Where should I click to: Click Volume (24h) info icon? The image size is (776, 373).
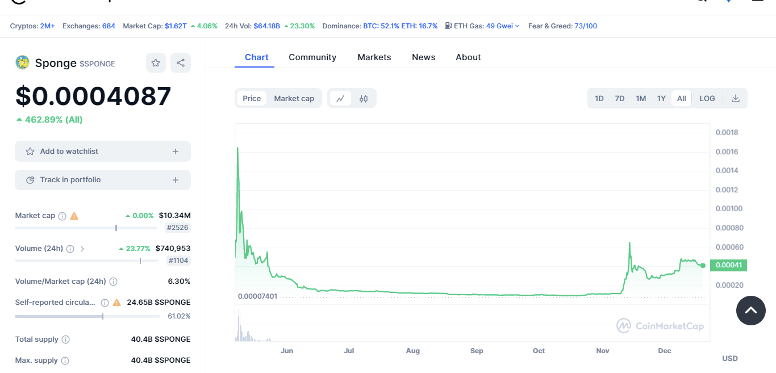pyautogui.click(x=70, y=249)
